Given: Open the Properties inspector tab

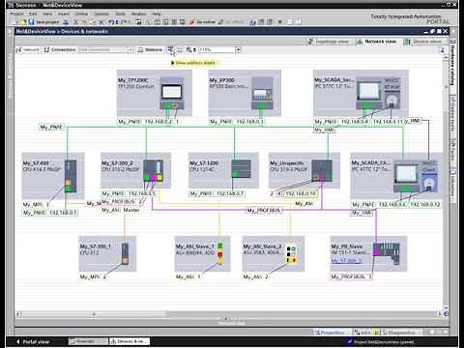Looking at the screenshot, I should tap(331, 333).
